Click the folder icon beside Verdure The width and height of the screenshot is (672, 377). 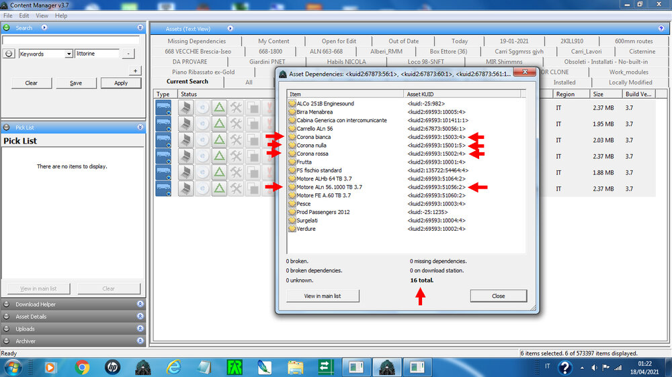292,229
